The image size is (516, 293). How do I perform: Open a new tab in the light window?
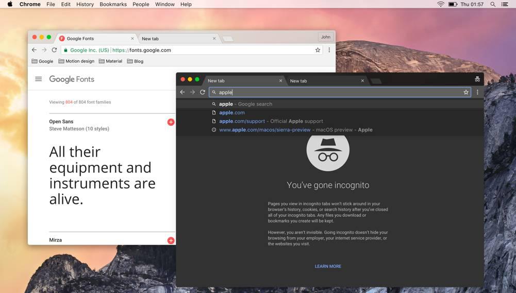(x=228, y=39)
